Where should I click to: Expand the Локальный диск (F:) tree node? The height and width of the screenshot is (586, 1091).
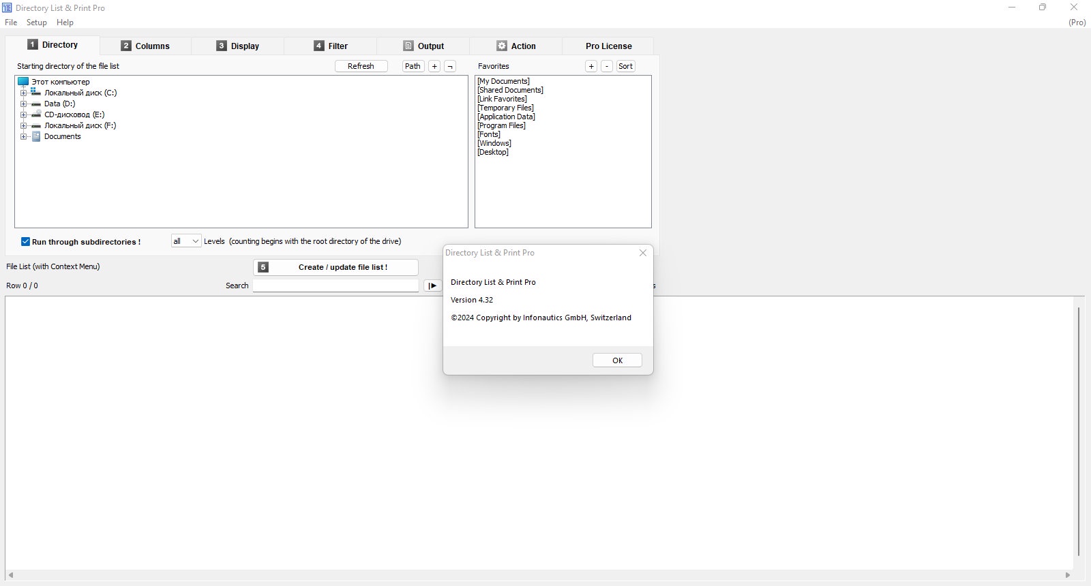(23, 125)
